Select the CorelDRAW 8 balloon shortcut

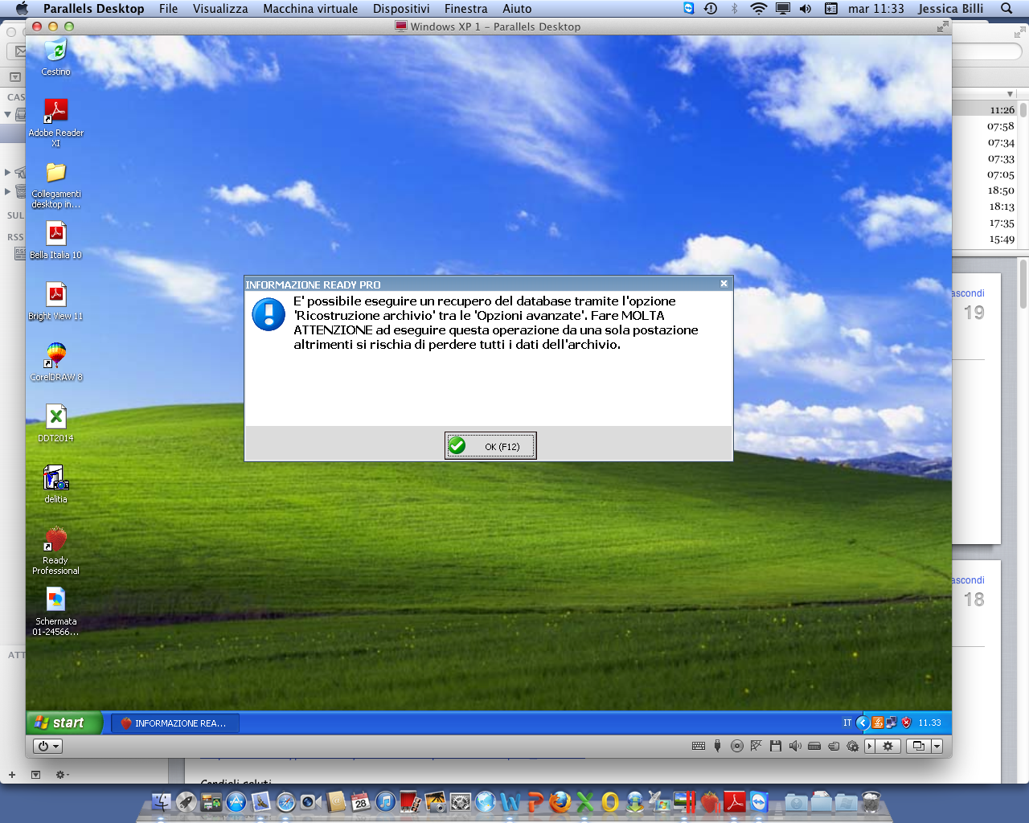point(55,362)
